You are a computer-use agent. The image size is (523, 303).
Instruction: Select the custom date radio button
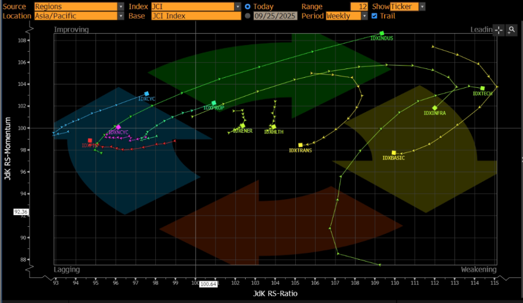pyautogui.click(x=248, y=16)
